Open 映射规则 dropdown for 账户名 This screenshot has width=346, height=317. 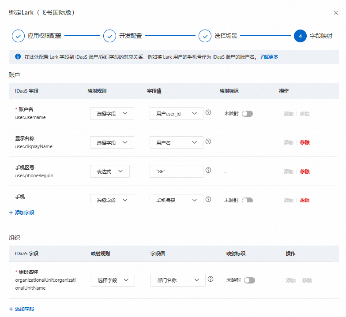click(112, 114)
